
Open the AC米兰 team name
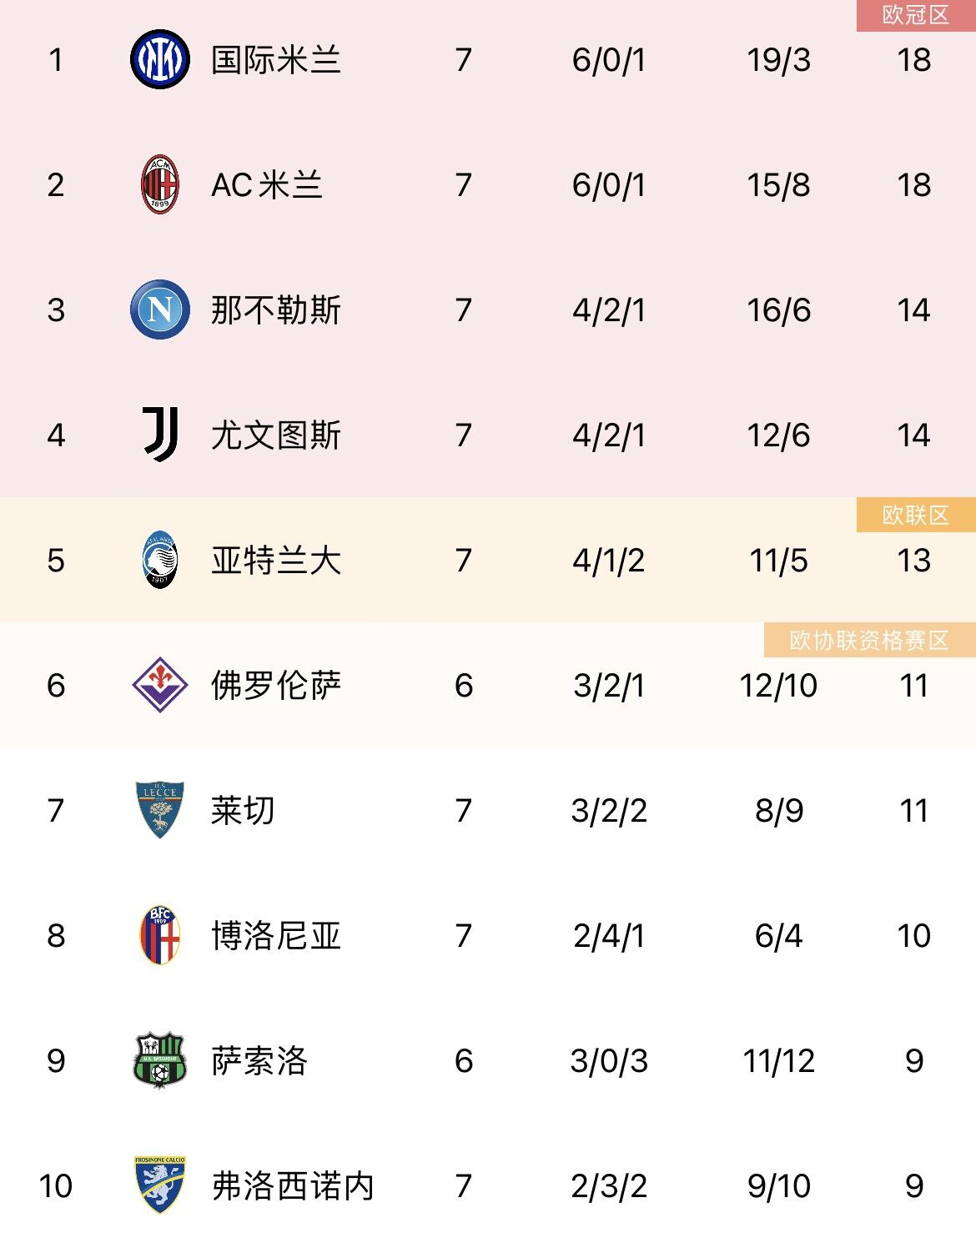pos(267,185)
